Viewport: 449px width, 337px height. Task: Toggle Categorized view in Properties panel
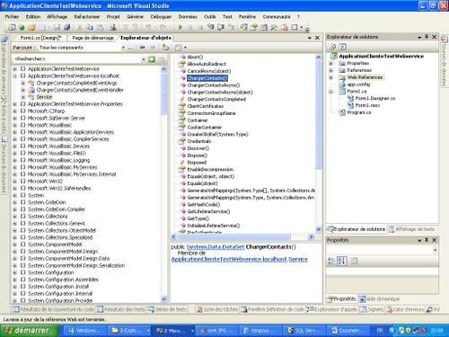pos(331,261)
